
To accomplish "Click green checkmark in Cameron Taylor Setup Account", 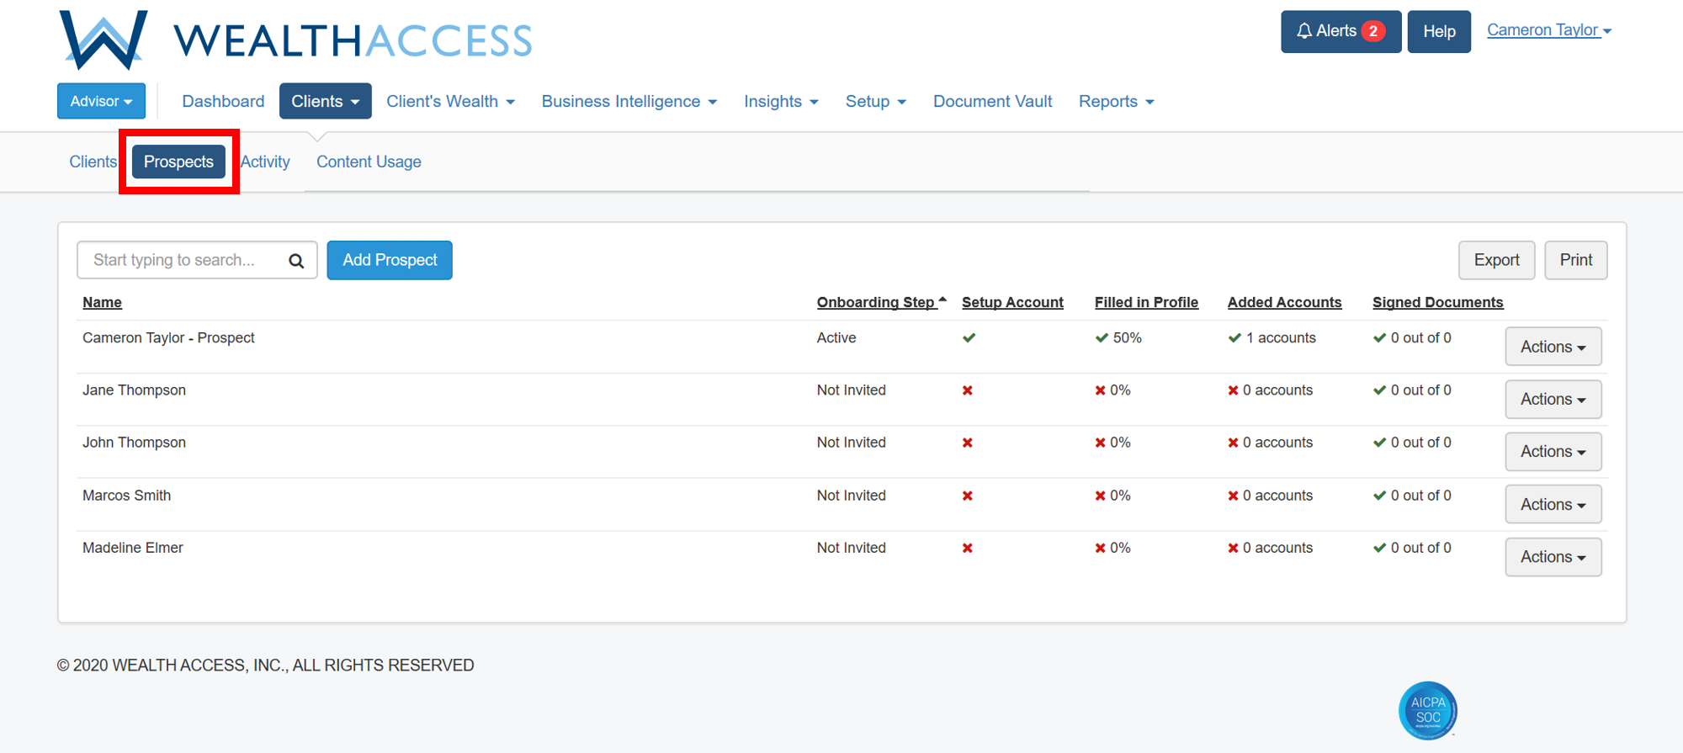I will click(969, 338).
